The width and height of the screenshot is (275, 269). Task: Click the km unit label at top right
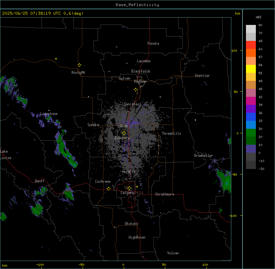pyautogui.click(x=237, y=13)
